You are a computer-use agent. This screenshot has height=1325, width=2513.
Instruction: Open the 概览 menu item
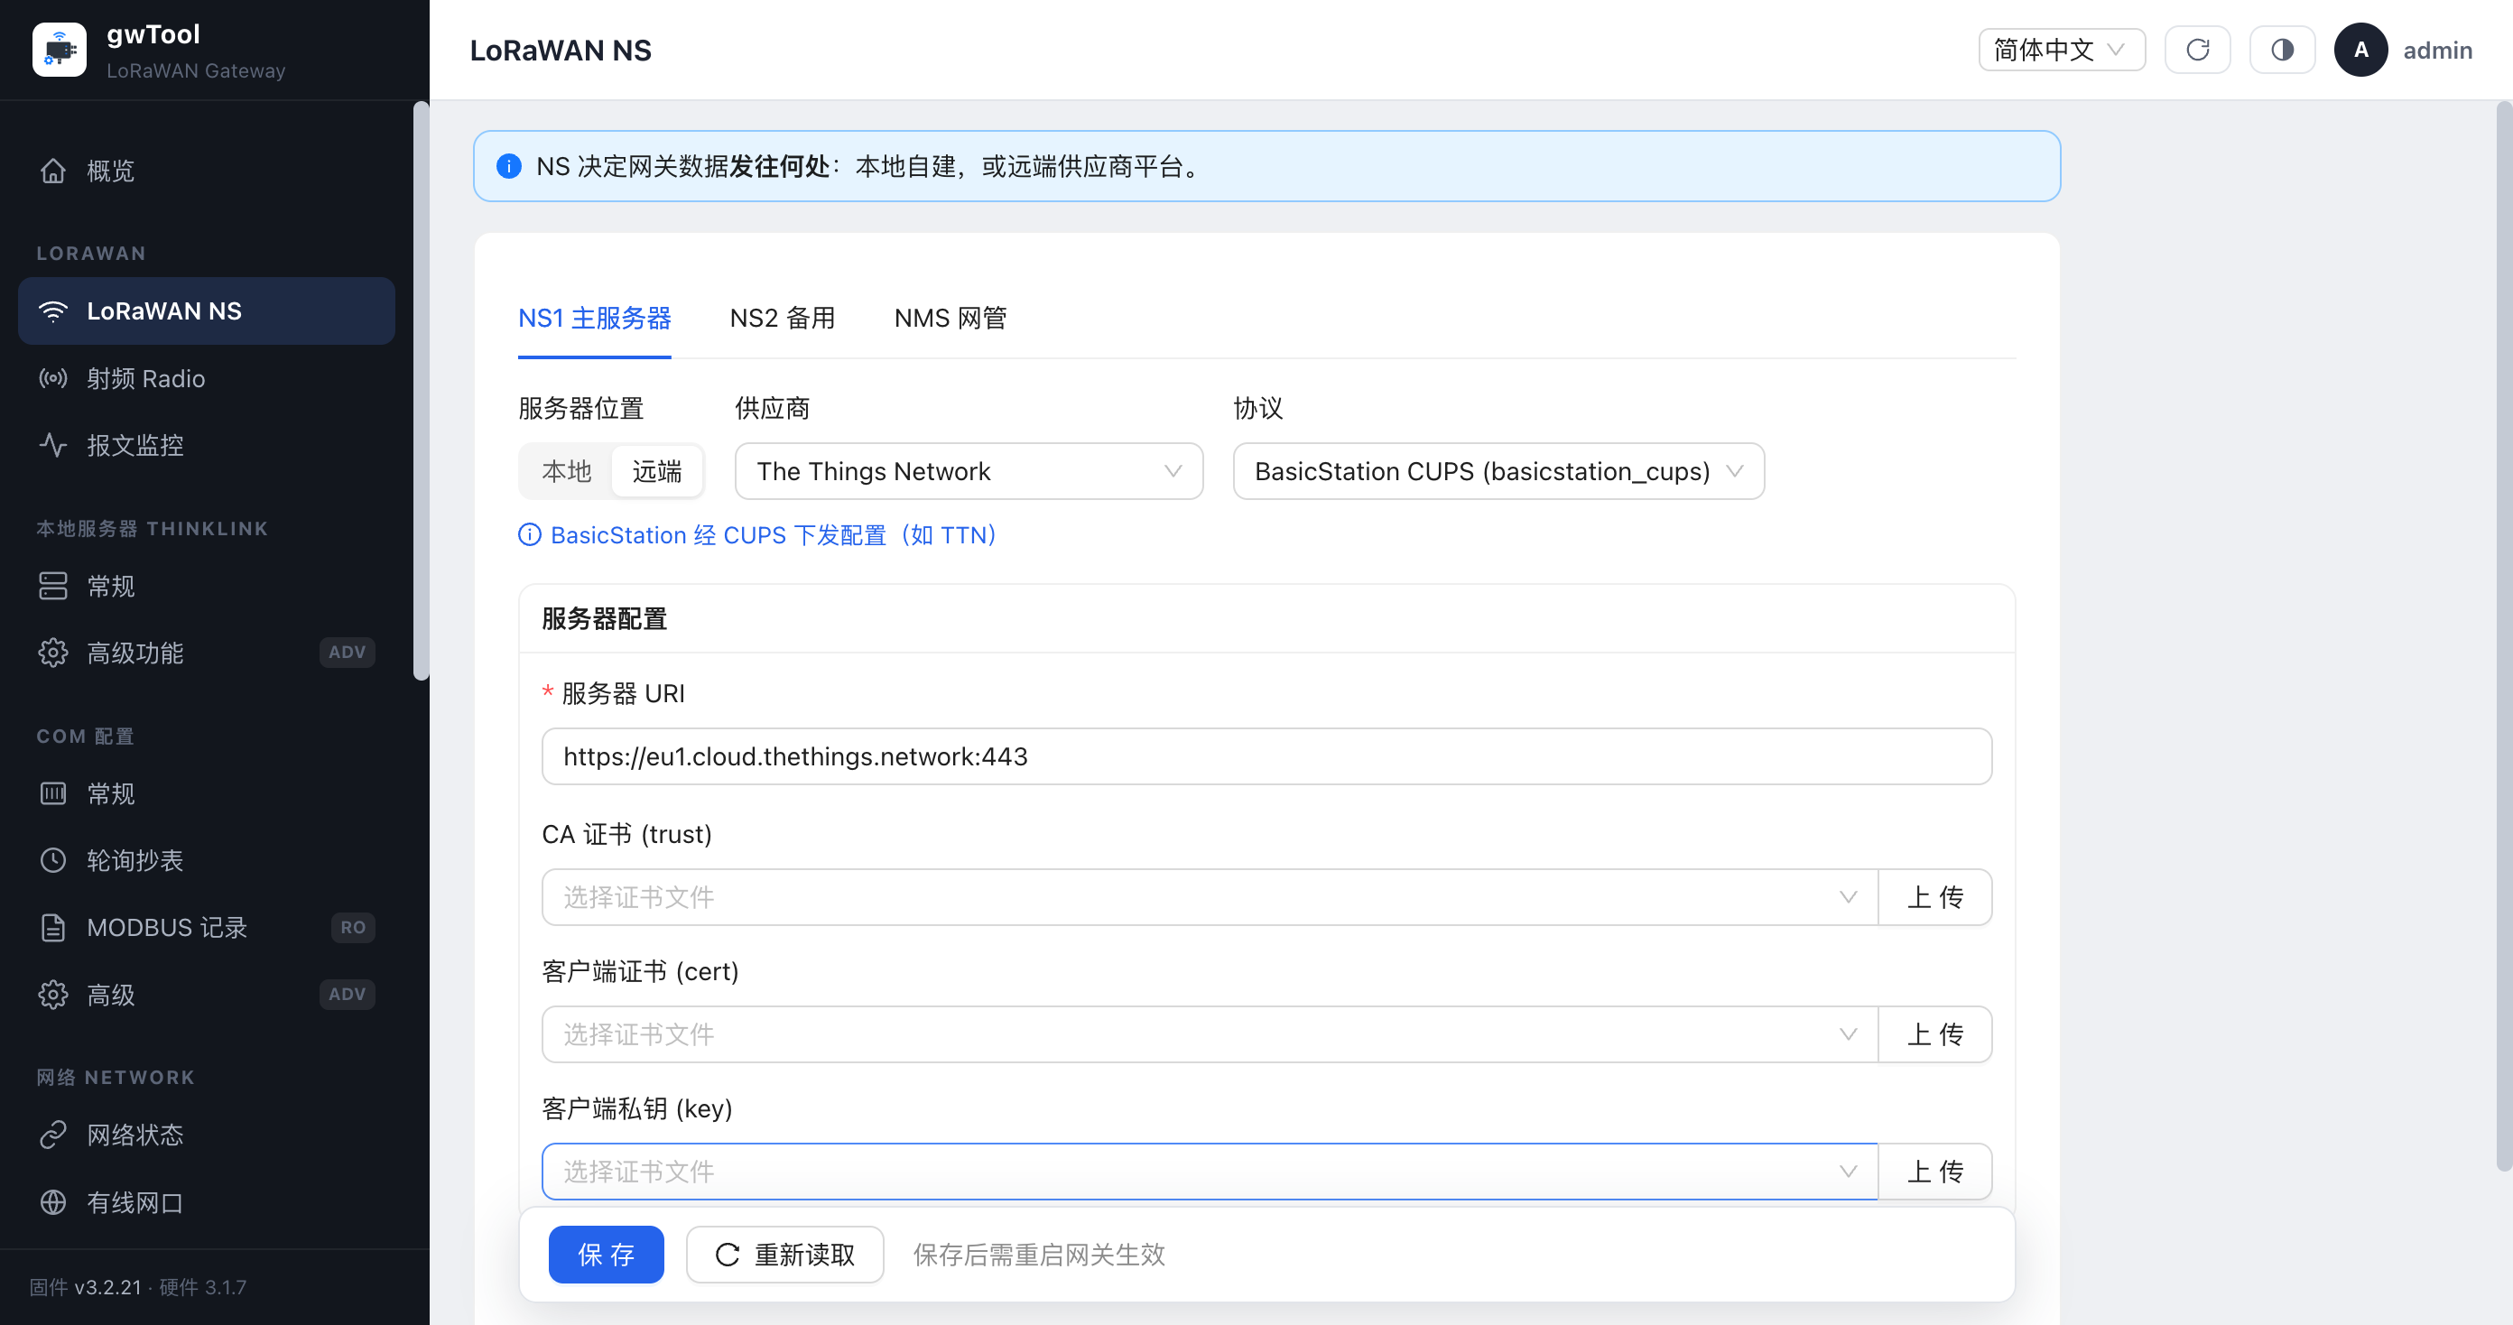[x=207, y=171]
